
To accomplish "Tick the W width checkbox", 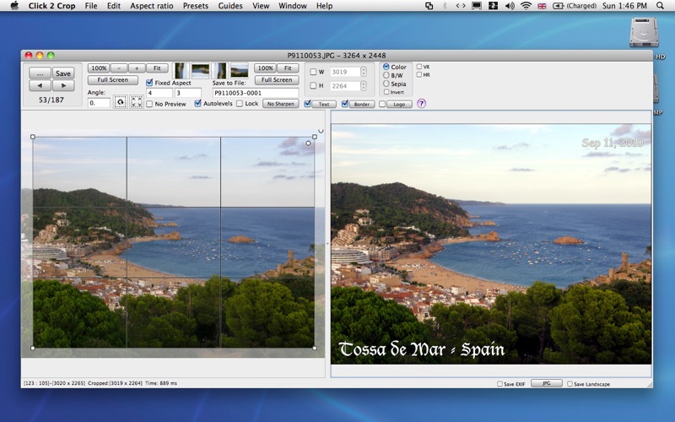I will tap(313, 72).
